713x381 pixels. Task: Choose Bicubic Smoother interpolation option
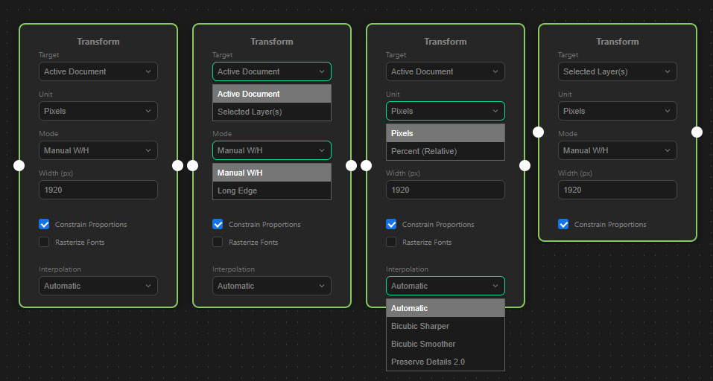[x=445, y=344]
